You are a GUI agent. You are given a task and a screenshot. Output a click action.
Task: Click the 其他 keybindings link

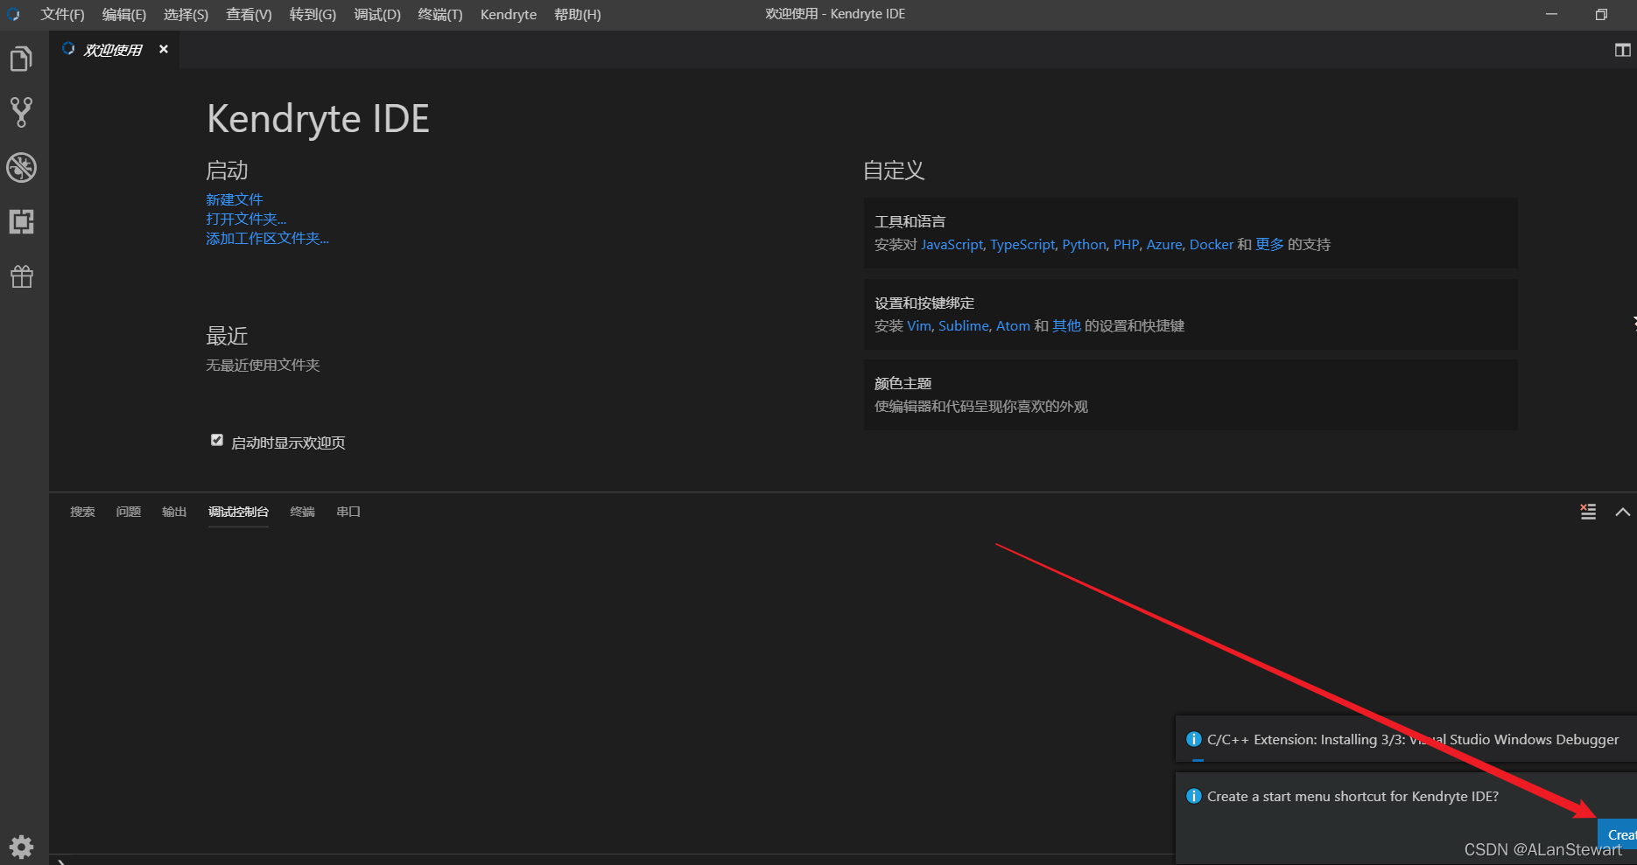[1066, 325]
